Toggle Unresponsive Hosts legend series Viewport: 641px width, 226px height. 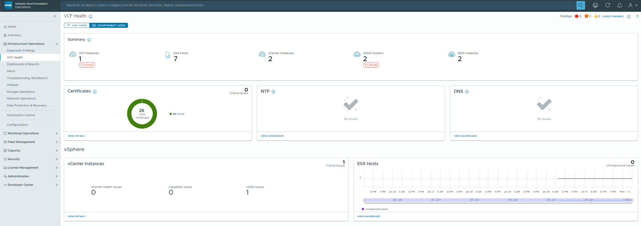375,209
